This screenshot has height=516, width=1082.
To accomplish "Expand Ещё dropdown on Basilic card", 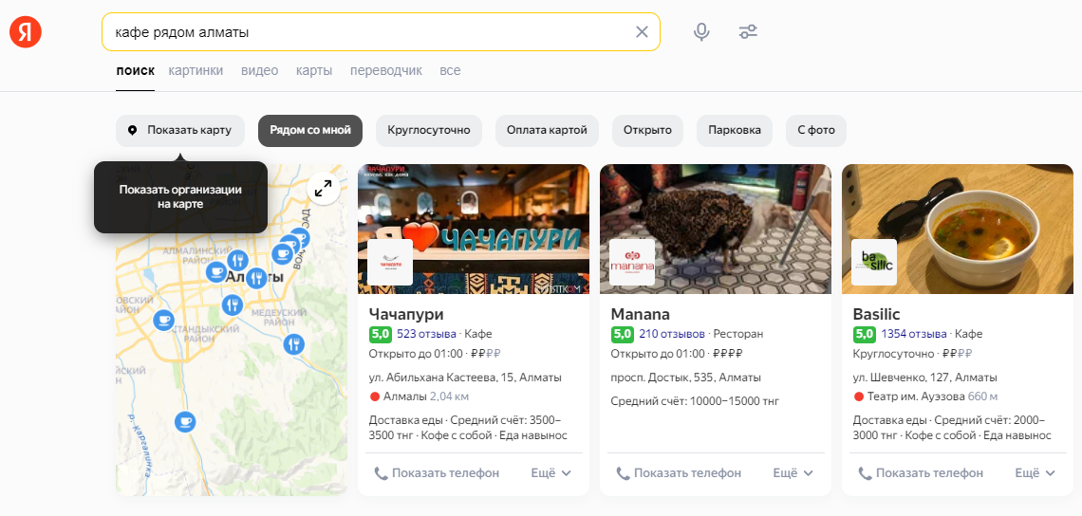I will tap(1035, 472).
